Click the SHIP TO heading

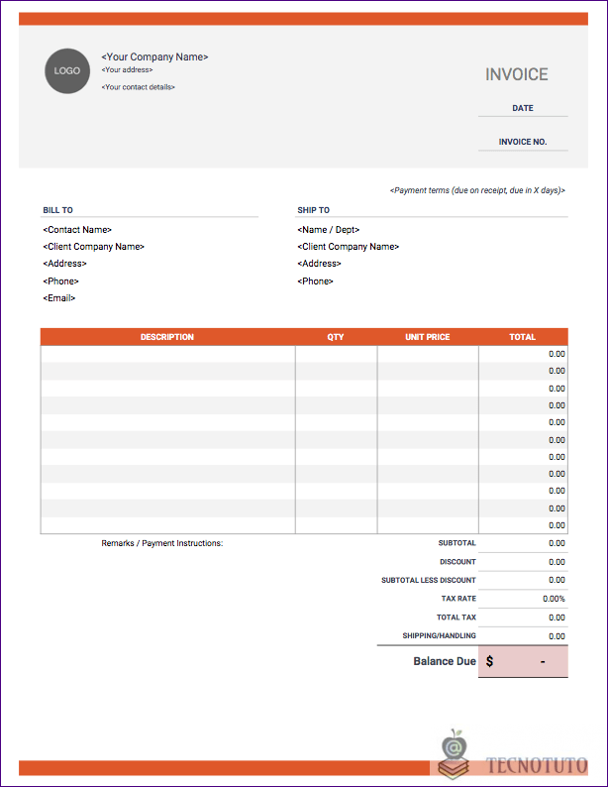pos(313,210)
